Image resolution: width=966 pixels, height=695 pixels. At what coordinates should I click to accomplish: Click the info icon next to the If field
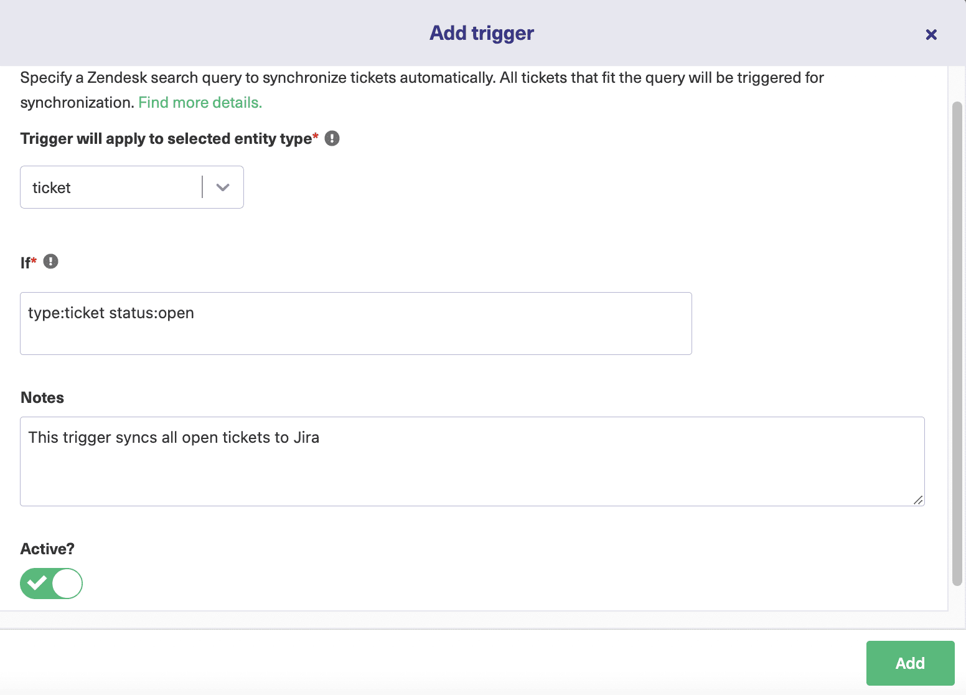point(50,261)
